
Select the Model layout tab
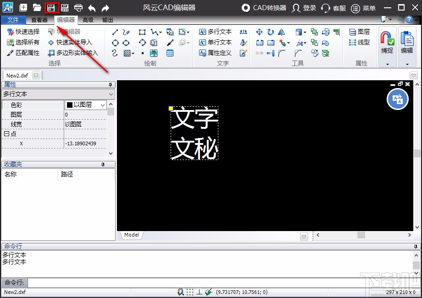click(x=132, y=235)
